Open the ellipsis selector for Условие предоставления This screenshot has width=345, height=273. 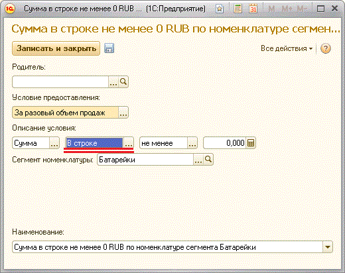123,113
